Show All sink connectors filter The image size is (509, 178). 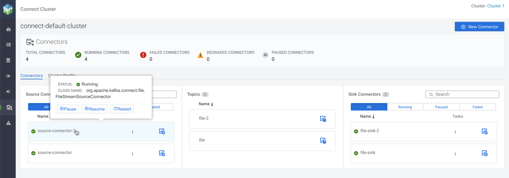(x=369, y=107)
